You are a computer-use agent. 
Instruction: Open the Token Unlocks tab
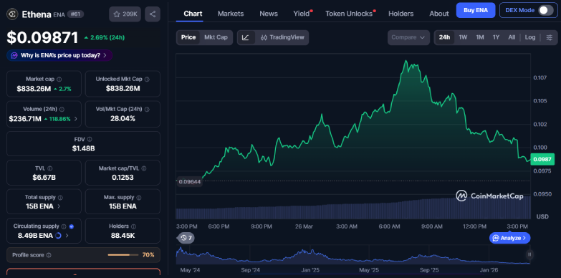point(349,14)
